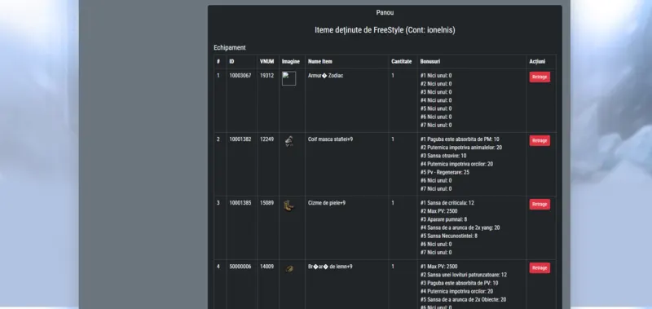
Task: Select item ID 10003067
Action: tap(240, 76)
